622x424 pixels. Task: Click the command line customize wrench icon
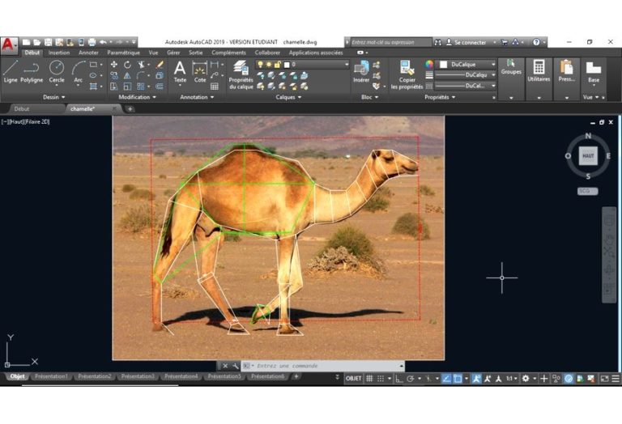pos(236,366)
